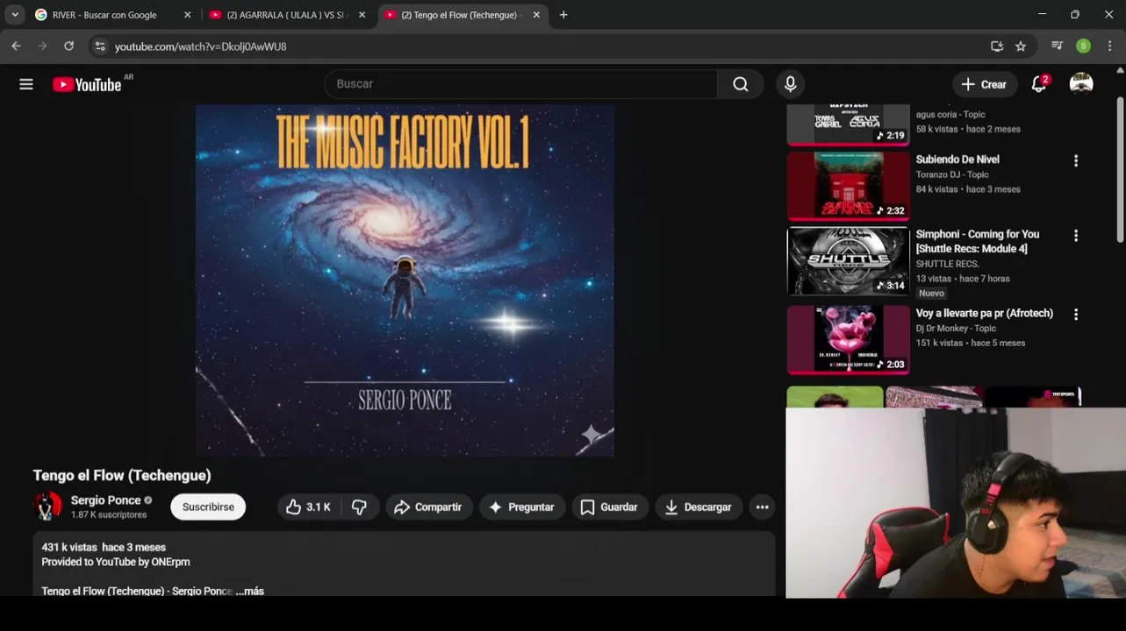Close the AGARRALA tab

coord(362,15)
